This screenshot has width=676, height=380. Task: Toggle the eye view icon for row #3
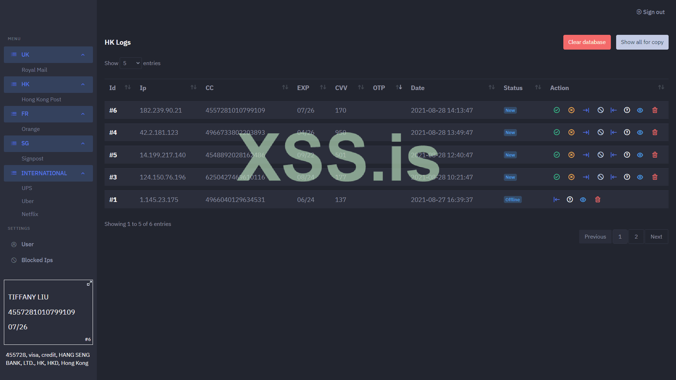click(640, 177)
